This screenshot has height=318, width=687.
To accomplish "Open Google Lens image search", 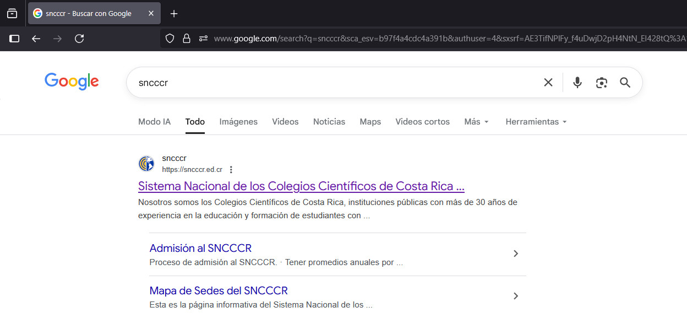I will pos(601,83).
